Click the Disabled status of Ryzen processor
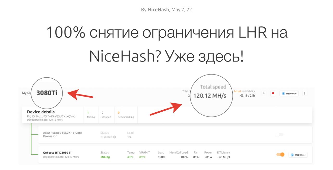This screenshot has height=170, width=333. (106, 137)
